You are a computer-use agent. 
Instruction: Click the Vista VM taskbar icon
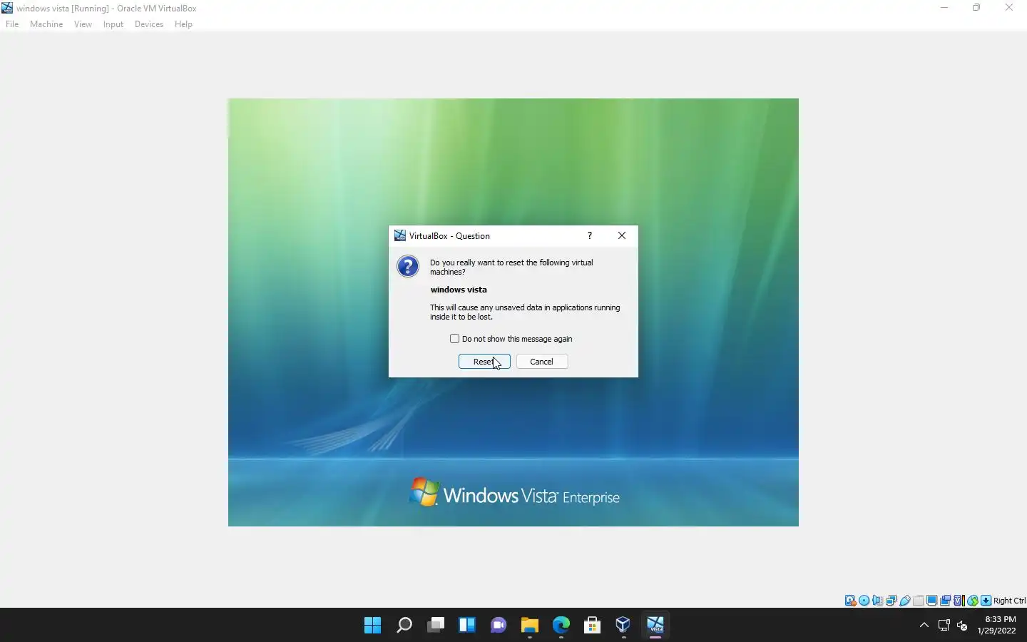coord(655,626)
